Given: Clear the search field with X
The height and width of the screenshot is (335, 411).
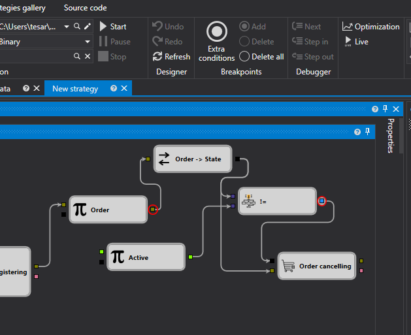Looking at the screenshot, I should [x=88, y=57].
